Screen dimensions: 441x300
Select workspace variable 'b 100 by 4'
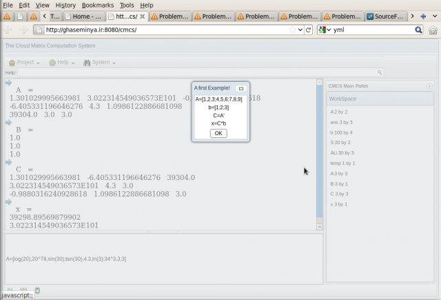[x=342, y=132]
